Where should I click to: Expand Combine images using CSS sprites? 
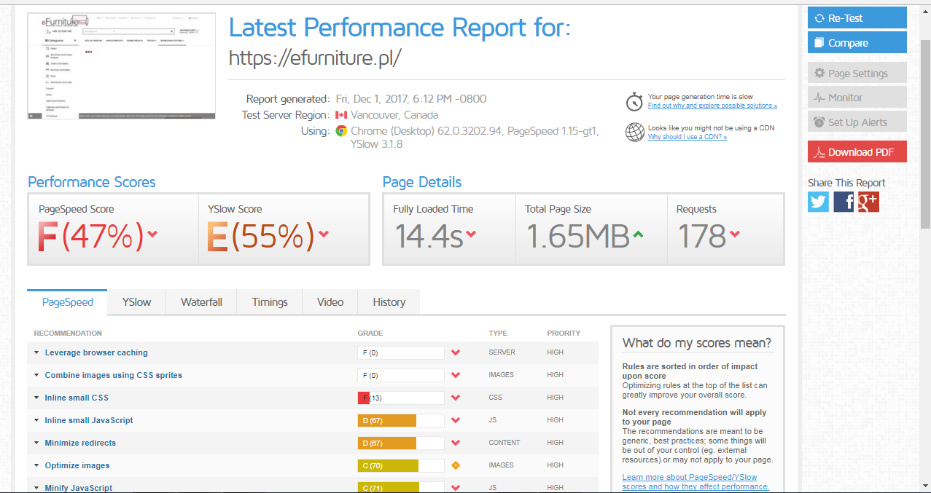36,376
